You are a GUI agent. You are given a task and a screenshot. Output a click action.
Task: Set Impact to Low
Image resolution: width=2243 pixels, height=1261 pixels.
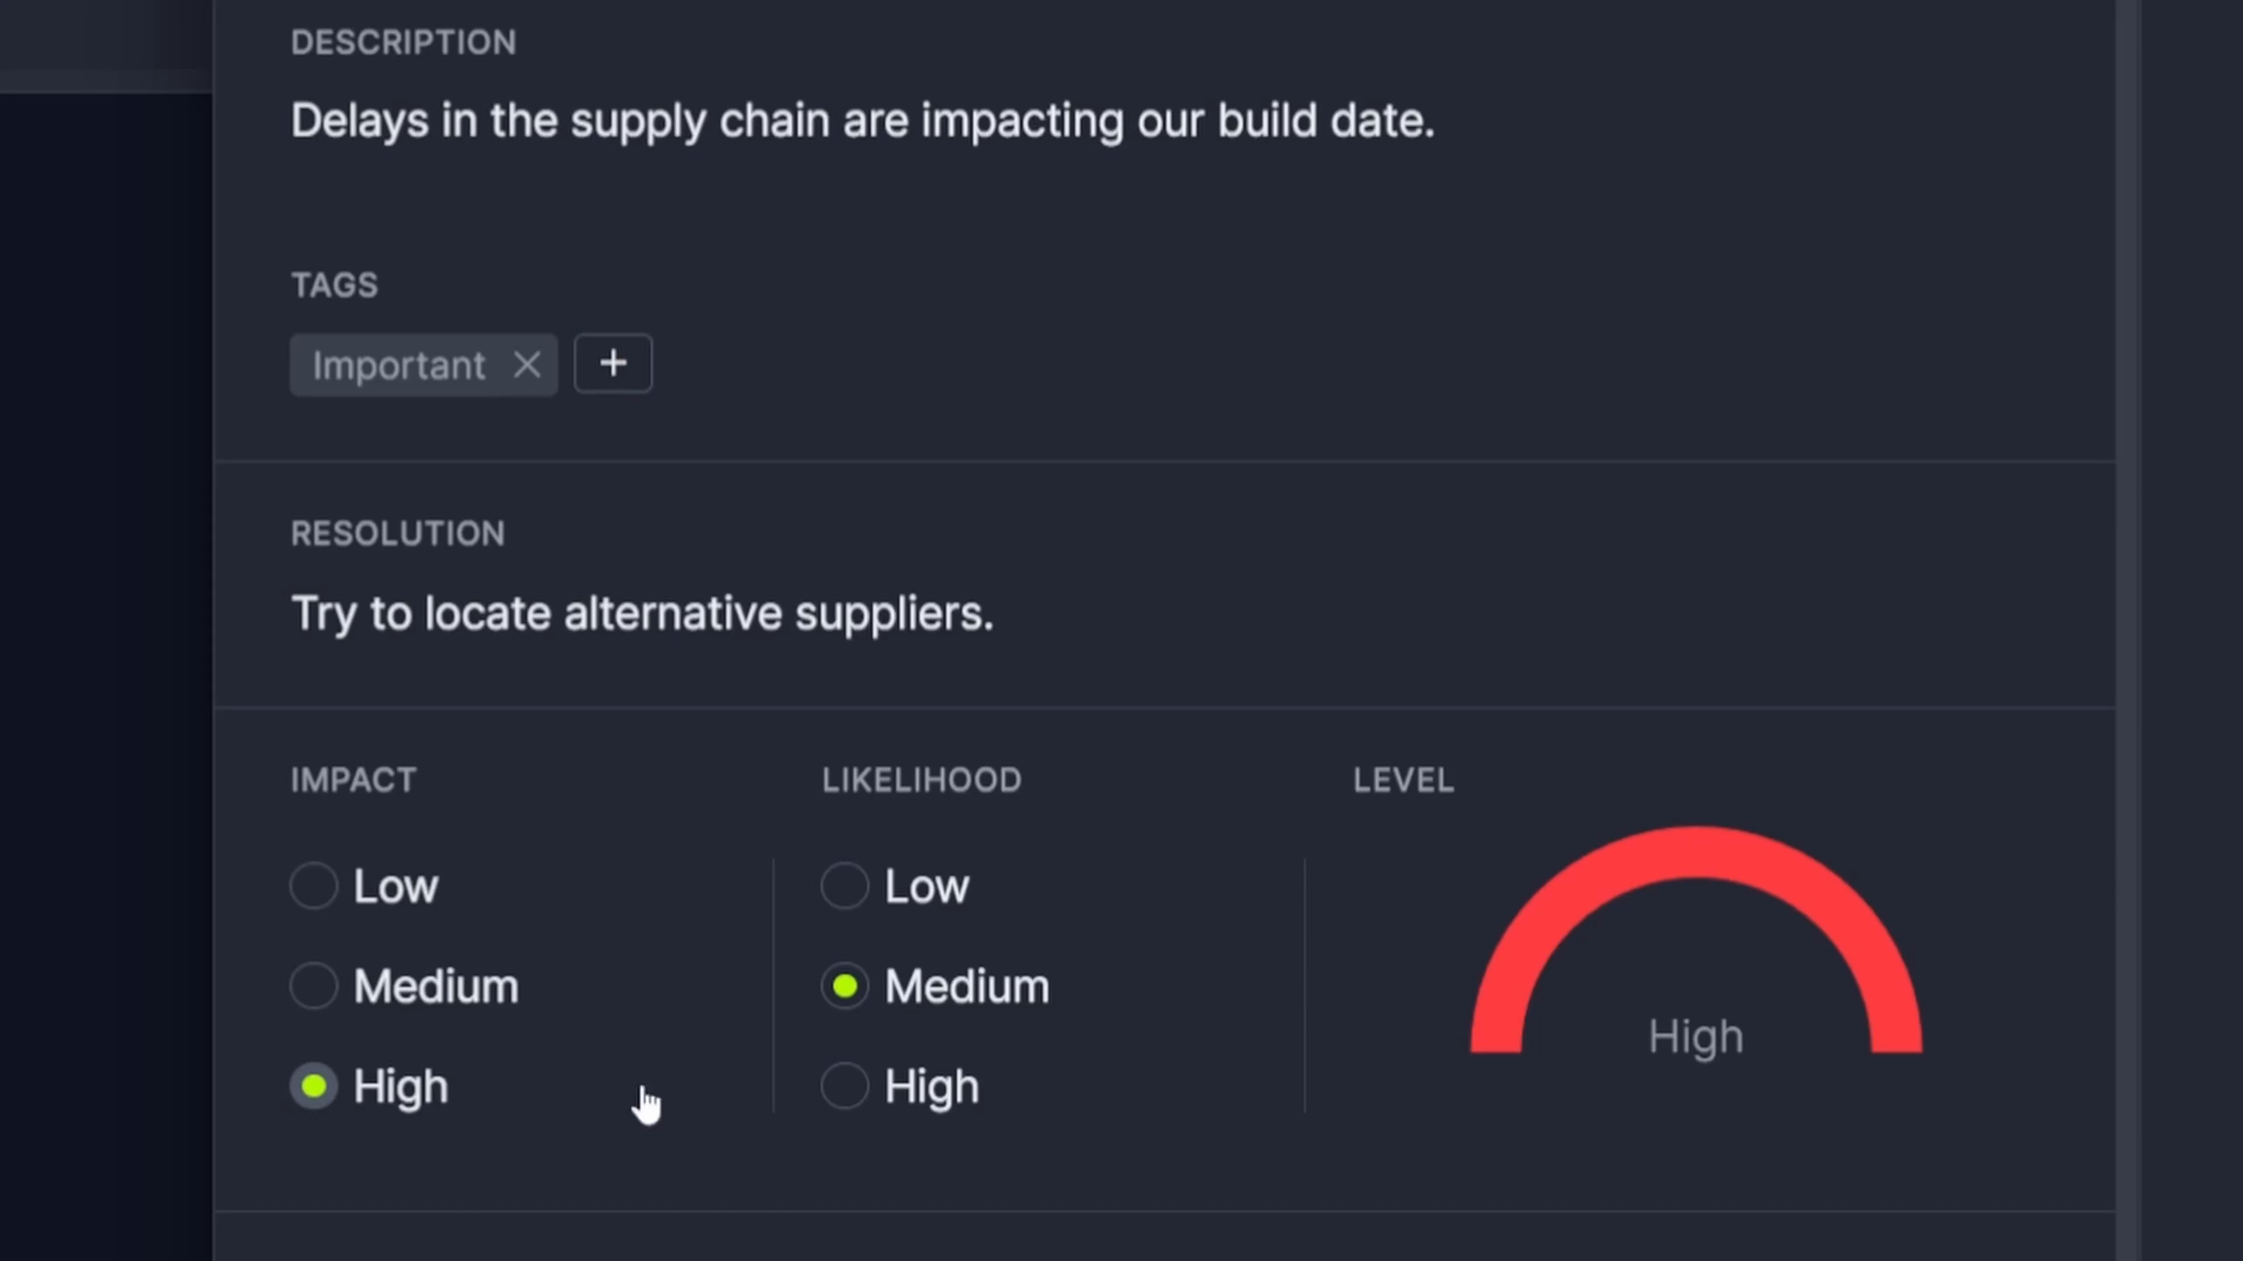coord(314,886)
